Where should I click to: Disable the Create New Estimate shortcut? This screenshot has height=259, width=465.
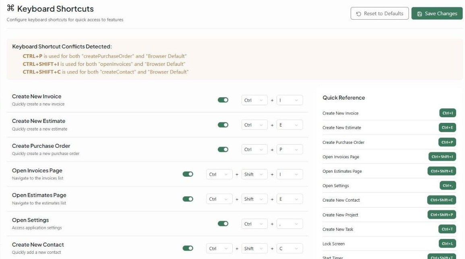(x=223, y=125)
